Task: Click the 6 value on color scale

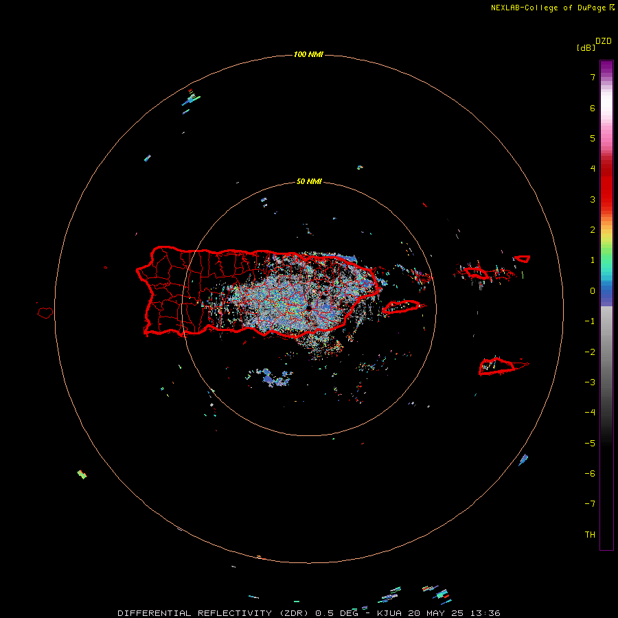Action: (x=593, y=108)
